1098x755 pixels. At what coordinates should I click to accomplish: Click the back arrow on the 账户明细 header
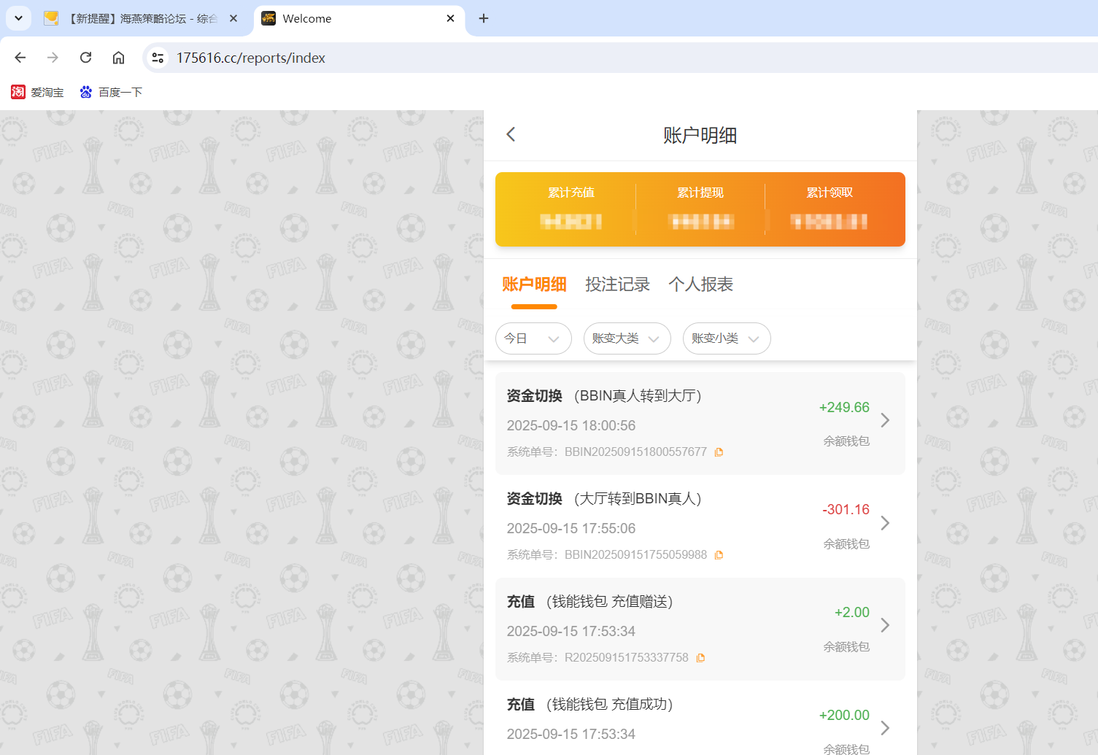(x=510, y=134)
